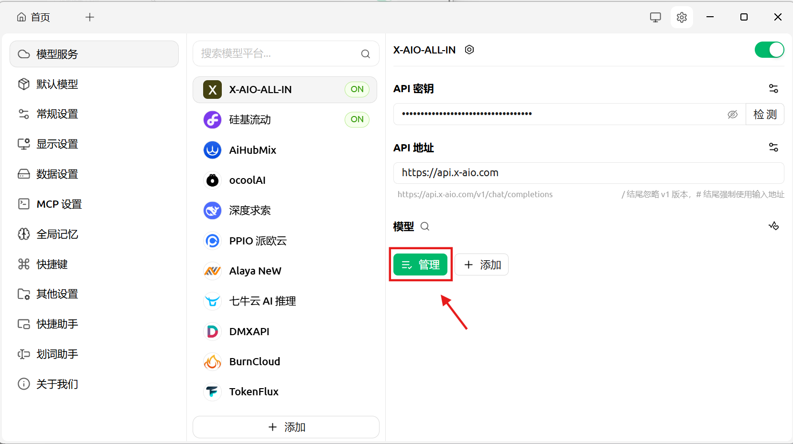Toggle the X-AIO-ALL-IN provider switch off
Screen dimensions: 793x444
click(769, 50)
